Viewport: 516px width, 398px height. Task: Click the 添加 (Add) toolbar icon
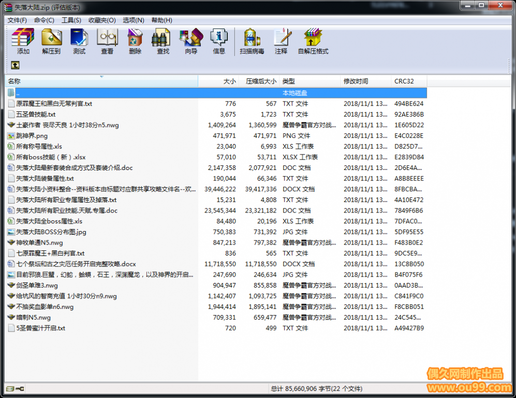coord(23,41)
